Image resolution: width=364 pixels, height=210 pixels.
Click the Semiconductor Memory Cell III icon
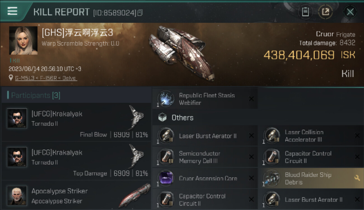(x=166, y=157)
